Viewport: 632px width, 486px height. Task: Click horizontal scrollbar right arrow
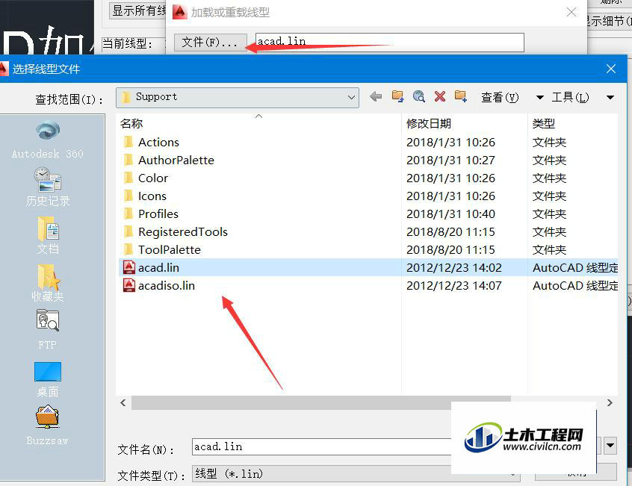point(610,402)
